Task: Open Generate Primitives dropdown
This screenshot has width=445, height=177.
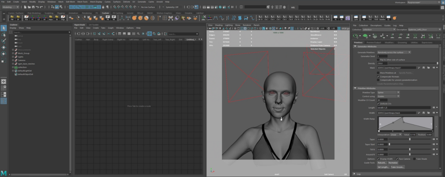Action: coord(394,53)
